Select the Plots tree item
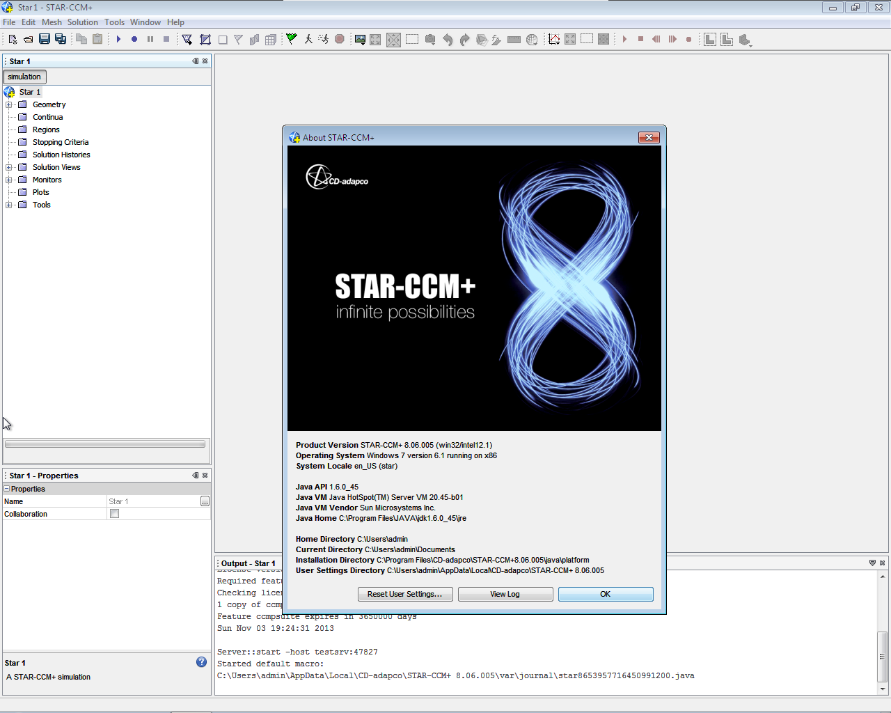Screen dimensions: 891x713 point(41,192)
